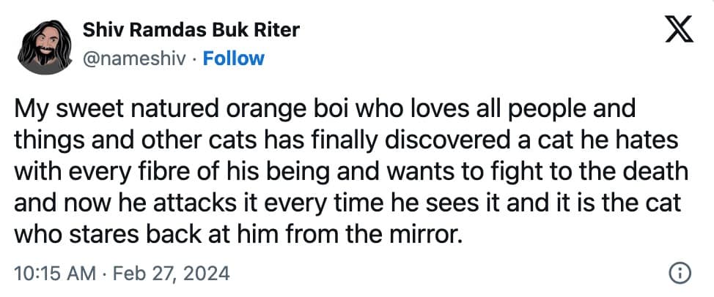Click the year "2024" in the timestamp
This screenshot has width=714, height=297.
pyautogui.click(x=208, y=274)
